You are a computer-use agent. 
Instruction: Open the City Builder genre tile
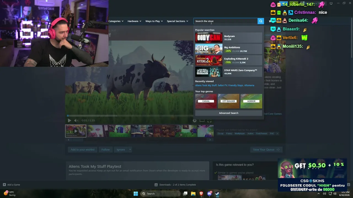click(x=229, y=101)
